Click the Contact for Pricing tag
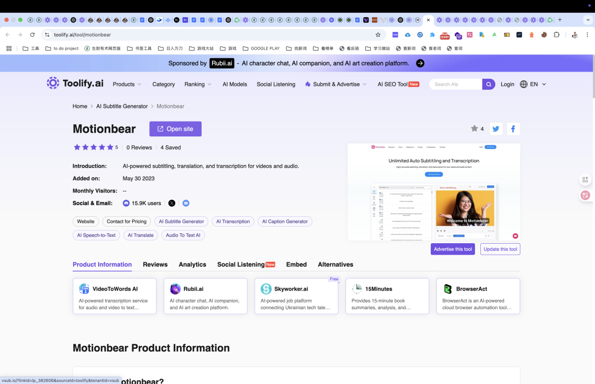The image size is (595, 384). pos(126,221)
